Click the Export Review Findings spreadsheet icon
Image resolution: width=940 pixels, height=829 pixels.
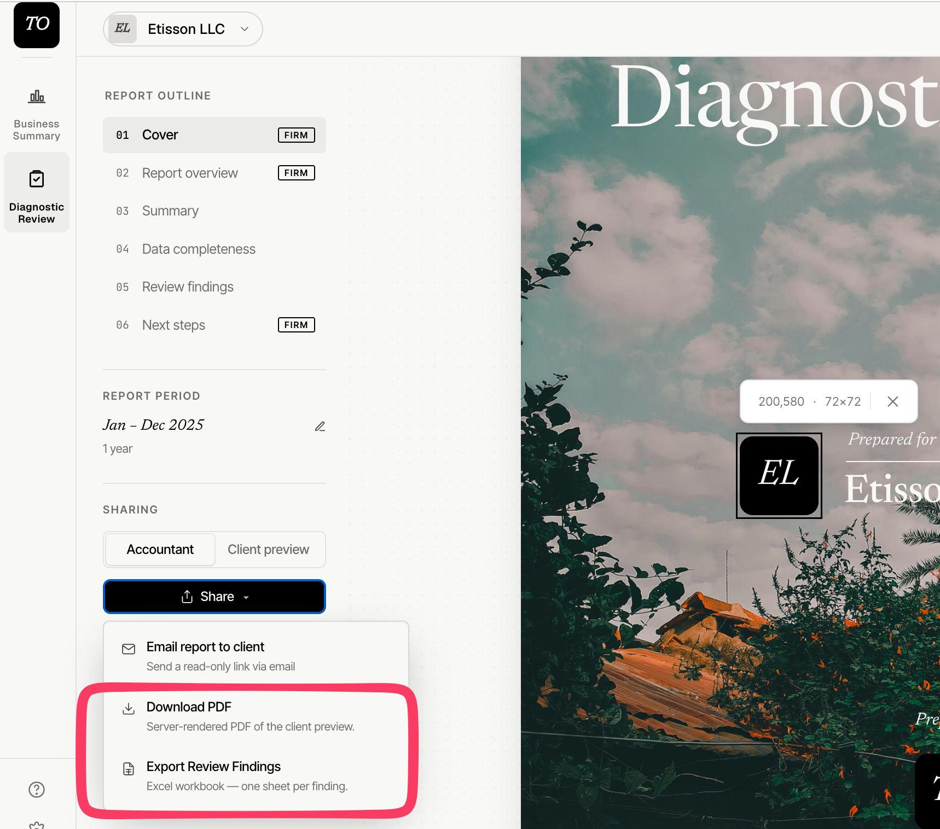[129, 769]
